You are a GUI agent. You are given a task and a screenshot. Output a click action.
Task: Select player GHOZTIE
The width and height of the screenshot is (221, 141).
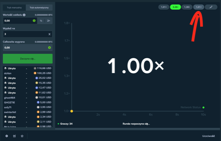[10, 103]
